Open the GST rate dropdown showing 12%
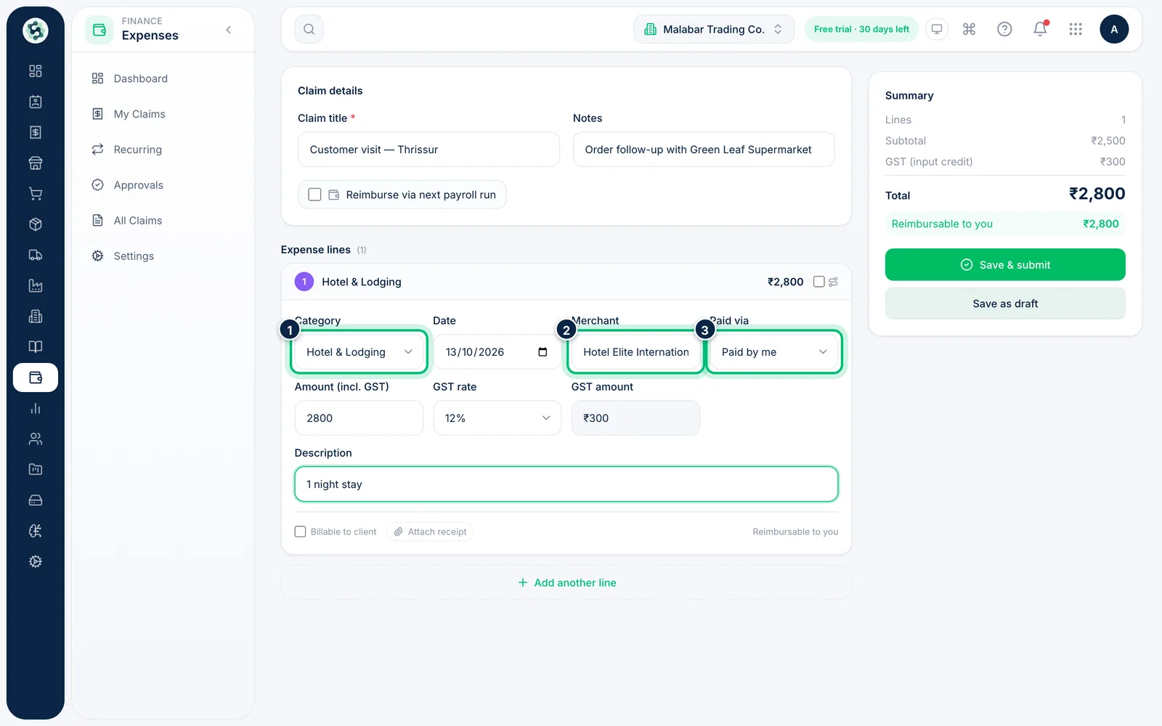 (497, 418)
